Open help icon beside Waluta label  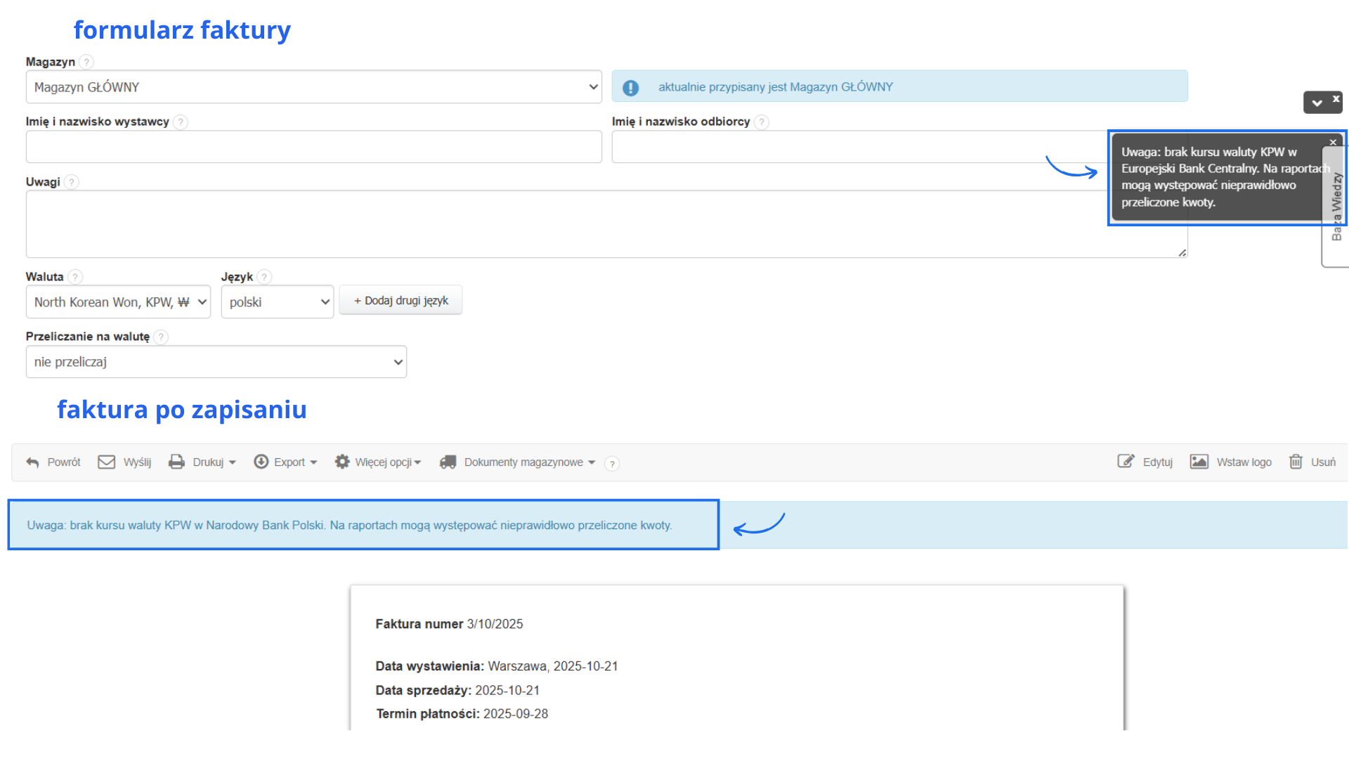[x=75, y=278]
